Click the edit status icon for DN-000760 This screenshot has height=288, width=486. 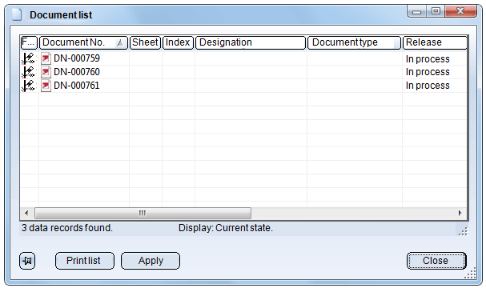(29, 72)
